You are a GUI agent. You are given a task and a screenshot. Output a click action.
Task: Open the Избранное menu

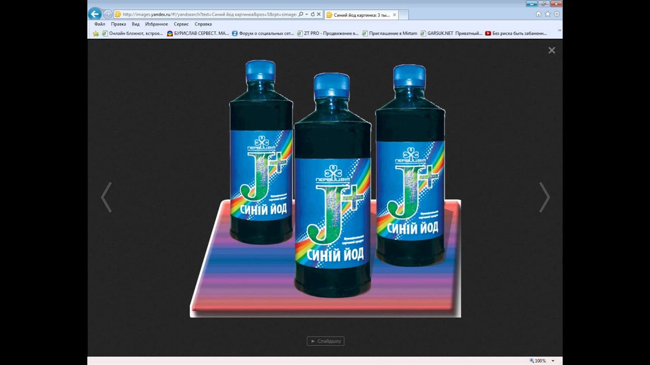click(156, 24)
